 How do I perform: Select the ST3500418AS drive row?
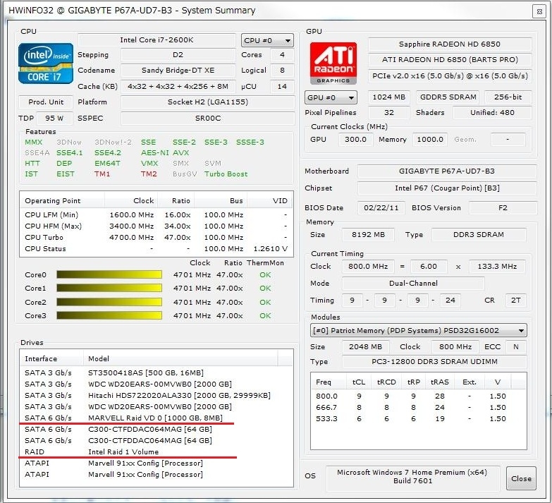click(x=157, y=372)
